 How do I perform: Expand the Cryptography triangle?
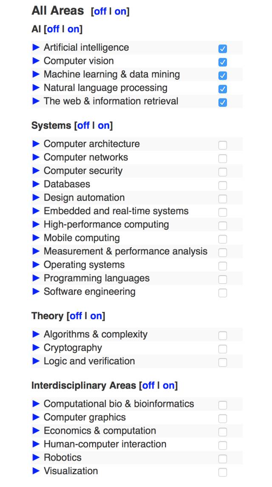coord(36,348)
